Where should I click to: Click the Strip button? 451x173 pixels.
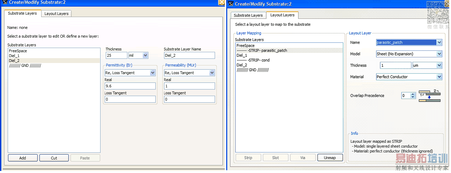pyautogui.click(x=248, y=158)
